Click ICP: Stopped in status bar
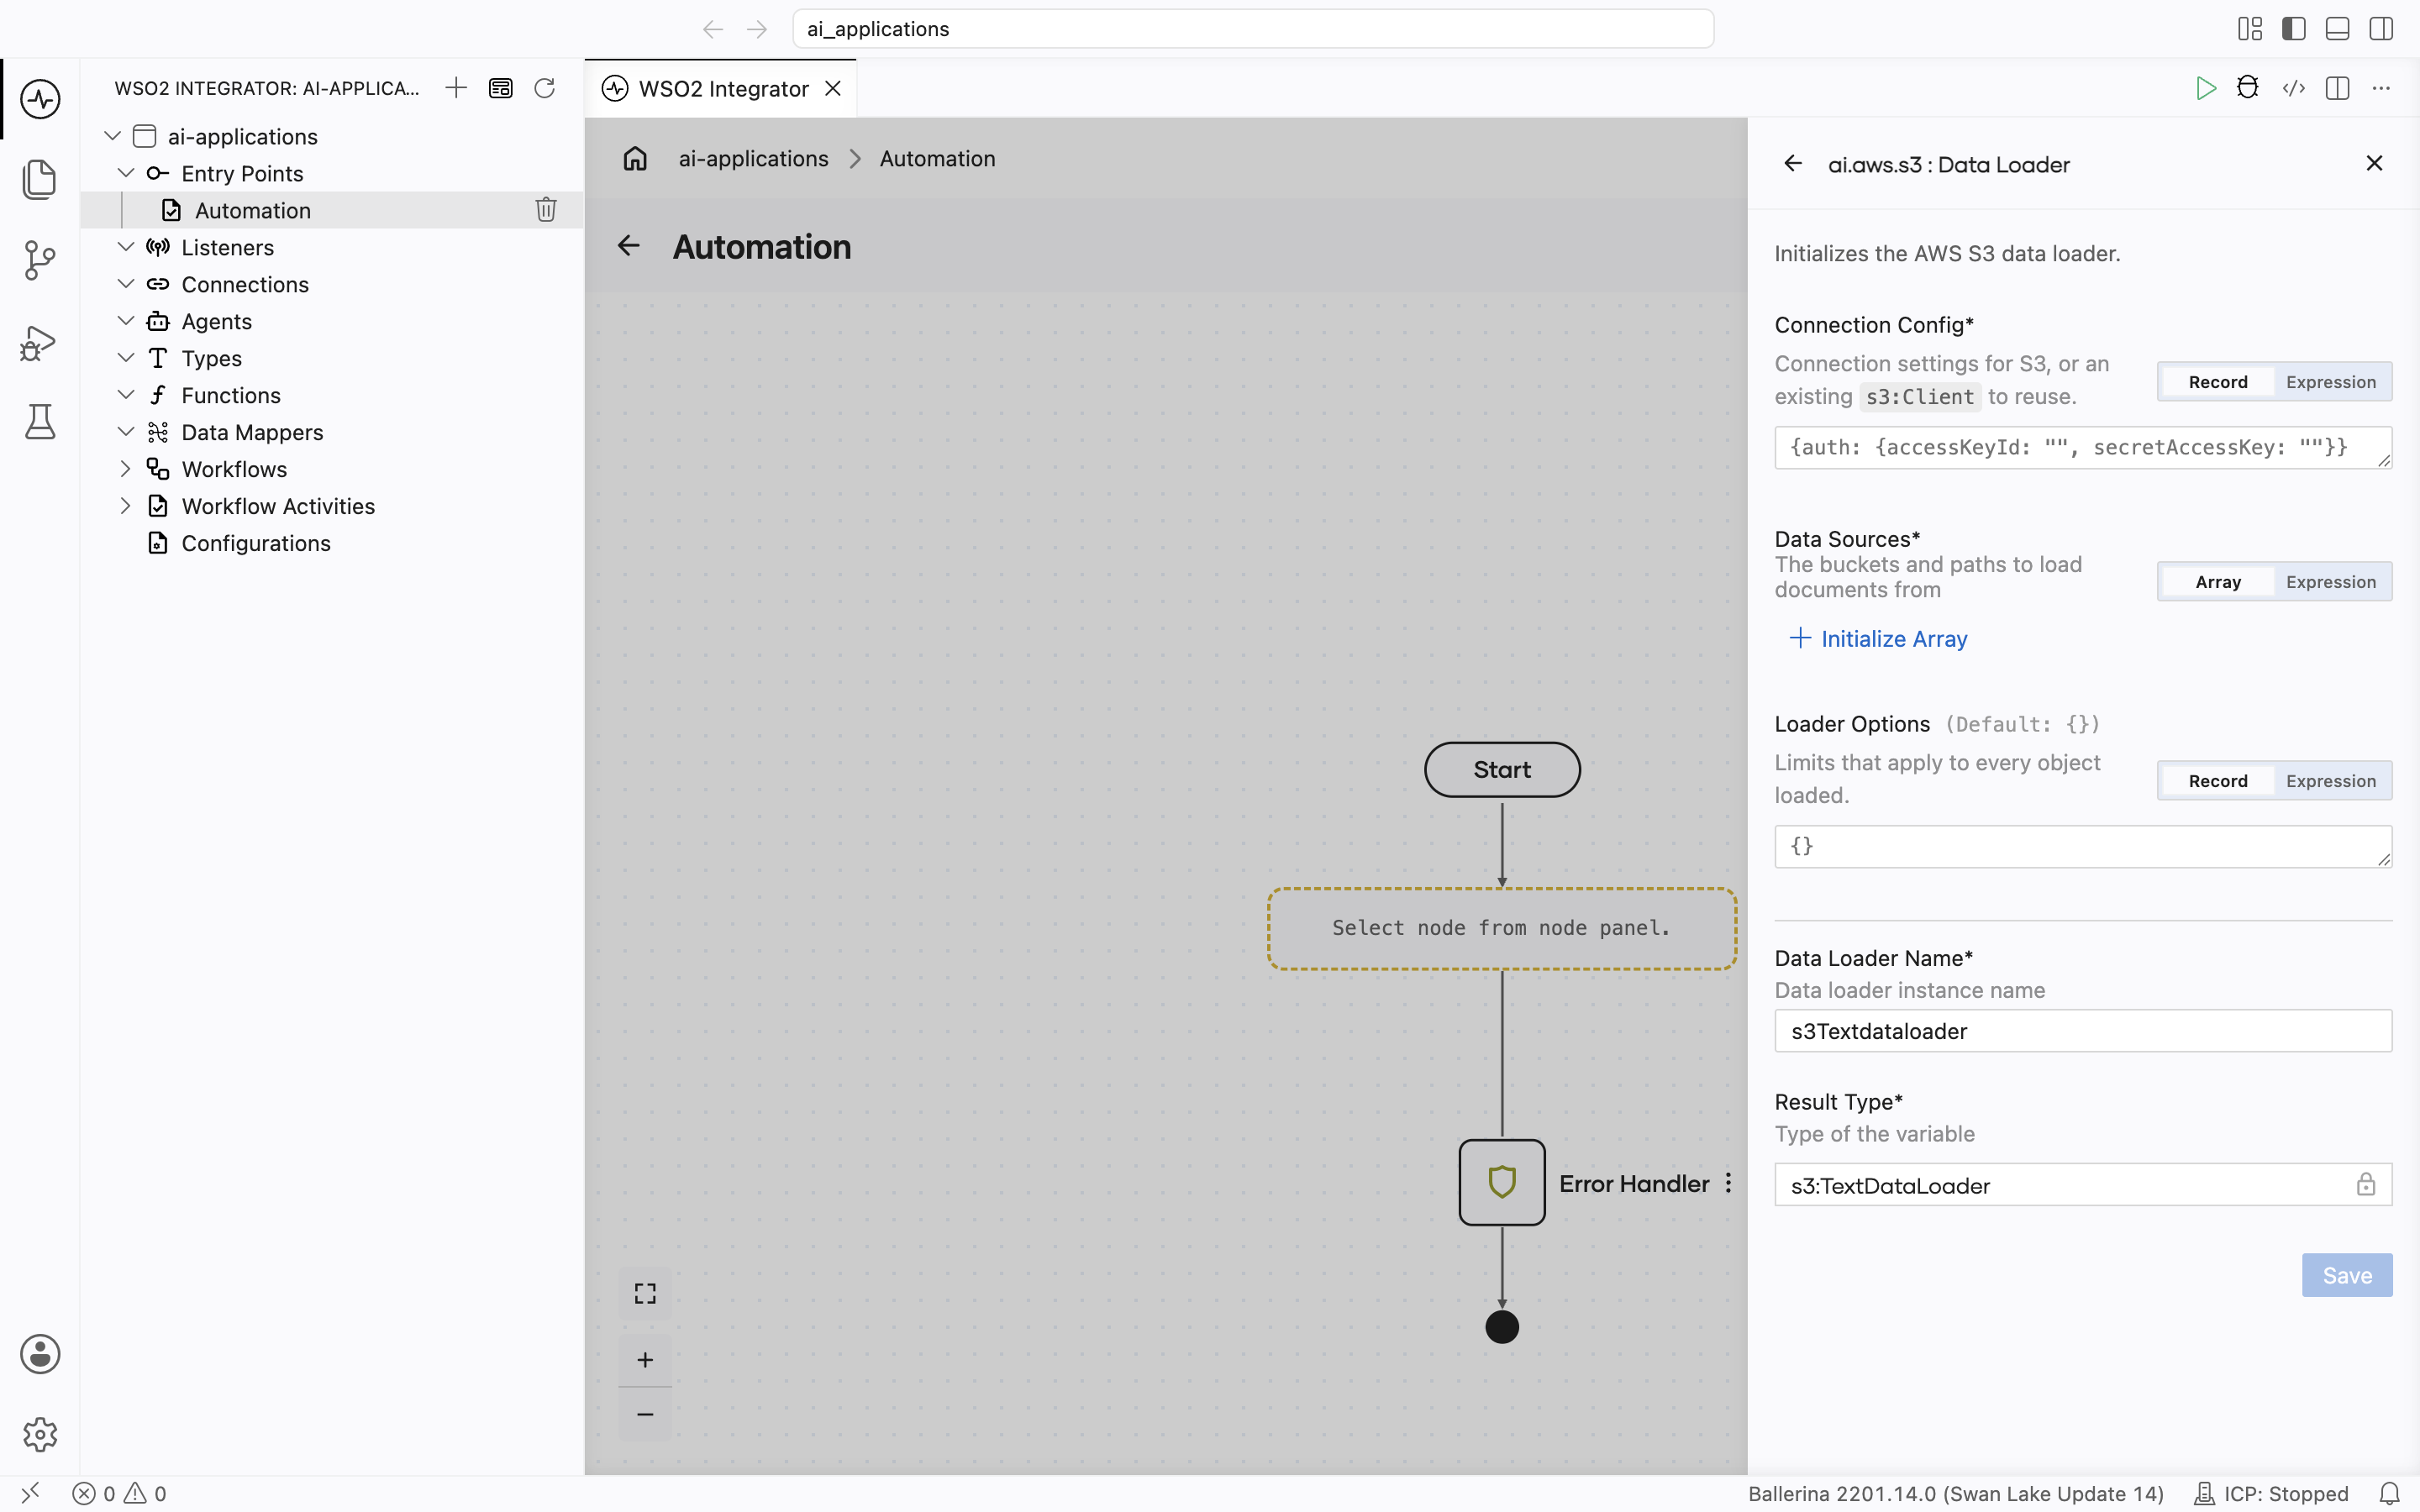Screen dimensions: 2420x1512 [2270, 1493]
